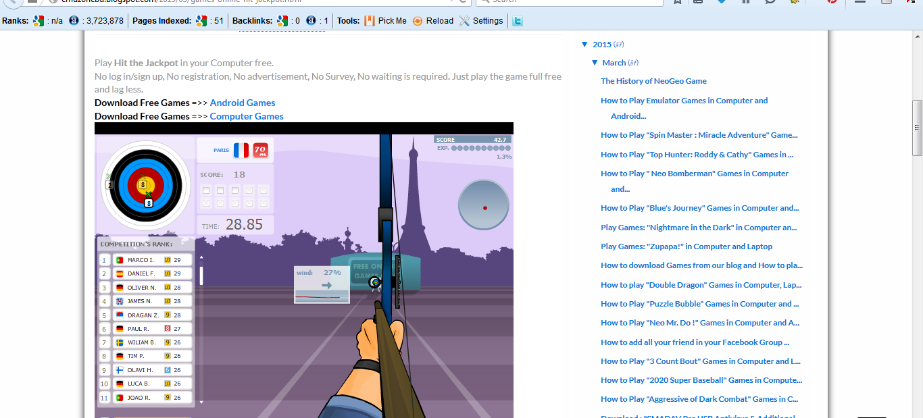Click Serbian flag beside DRAGAN Z.

pos(120,315)
